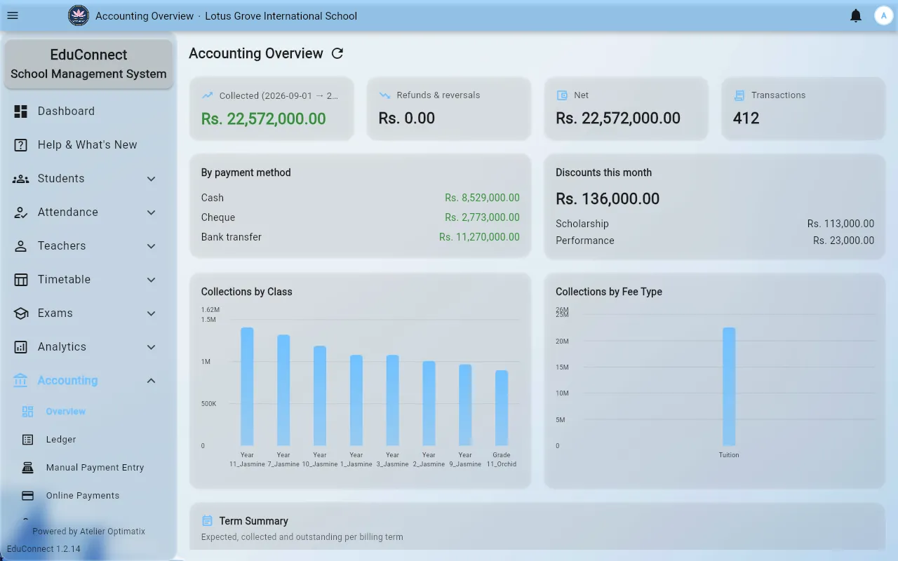Viewport: 898px width, 561px height.
Task: Click the Bank transfer amount Rs. 11,270,000.00
Action: pyautogui.click(x=479, y=237)
